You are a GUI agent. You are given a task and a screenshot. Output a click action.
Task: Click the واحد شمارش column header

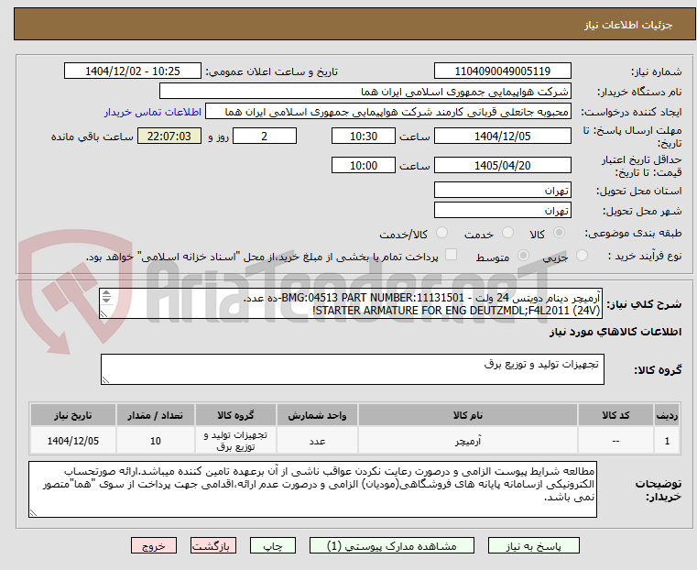coord(317,415)
